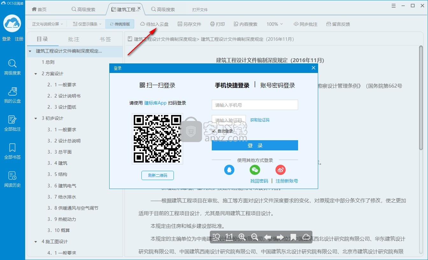
Task: Select the 书签 panel tab
Action: tap(105, 39)
